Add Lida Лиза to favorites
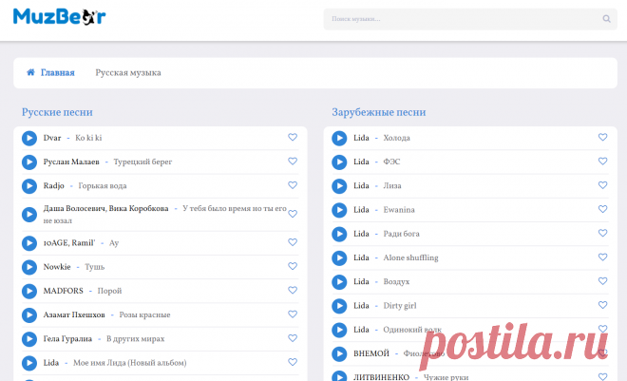 coord(602,185)
